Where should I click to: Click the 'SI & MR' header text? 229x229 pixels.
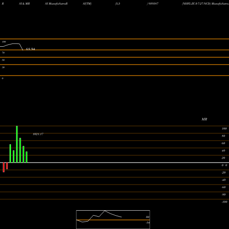pyautogui.click(x=24, y=4)
